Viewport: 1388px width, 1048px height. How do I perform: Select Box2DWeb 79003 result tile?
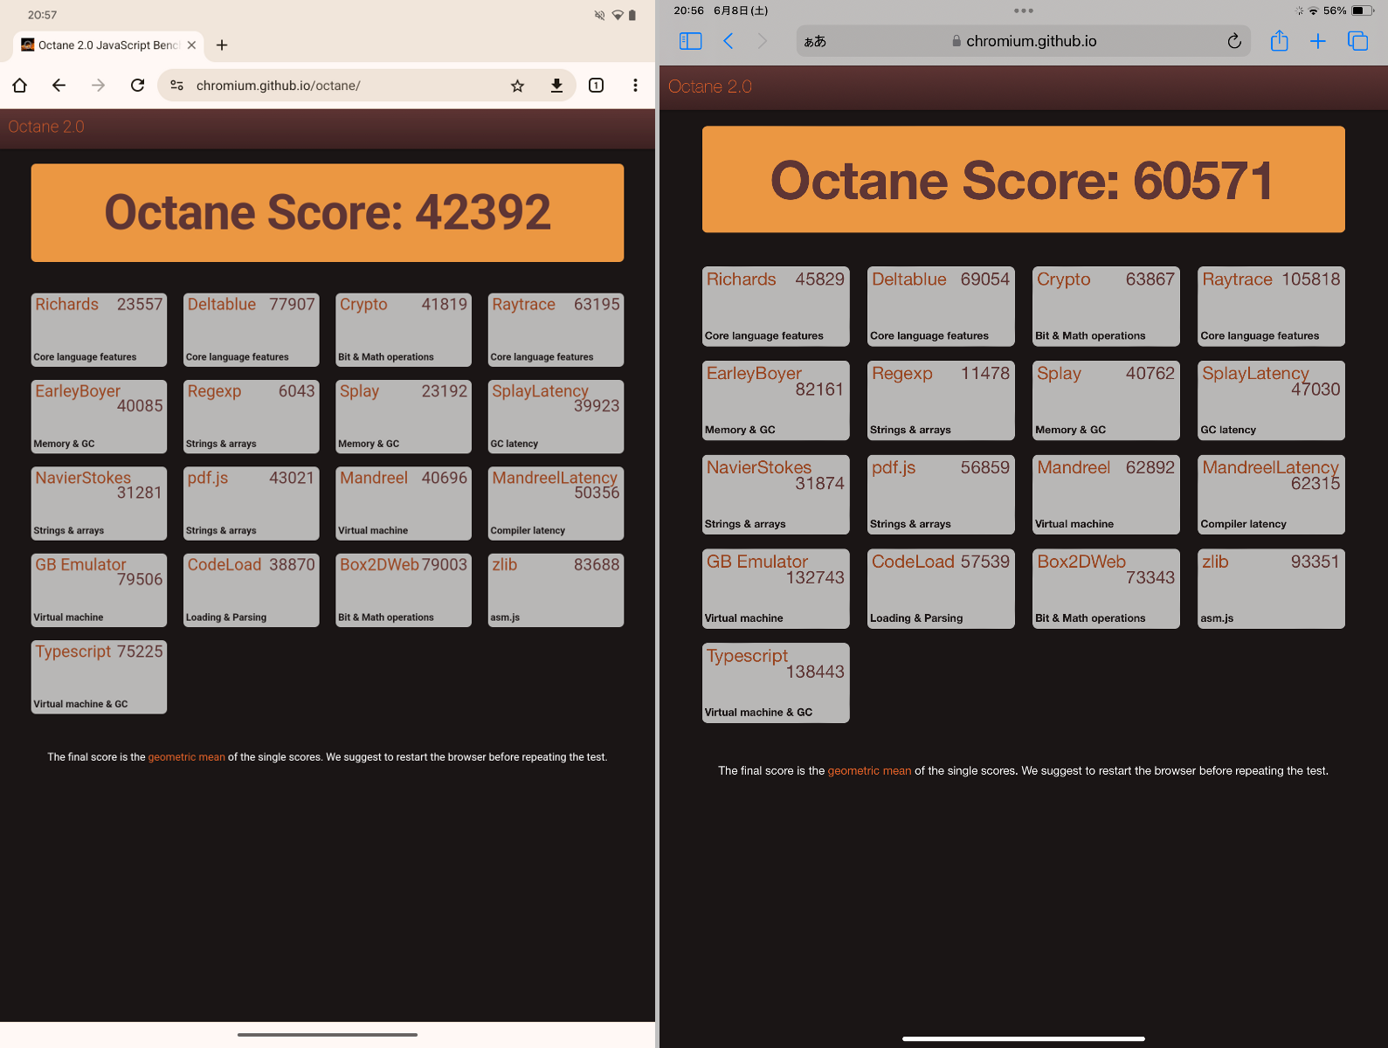pyautogui.click(x=404, y=590)
